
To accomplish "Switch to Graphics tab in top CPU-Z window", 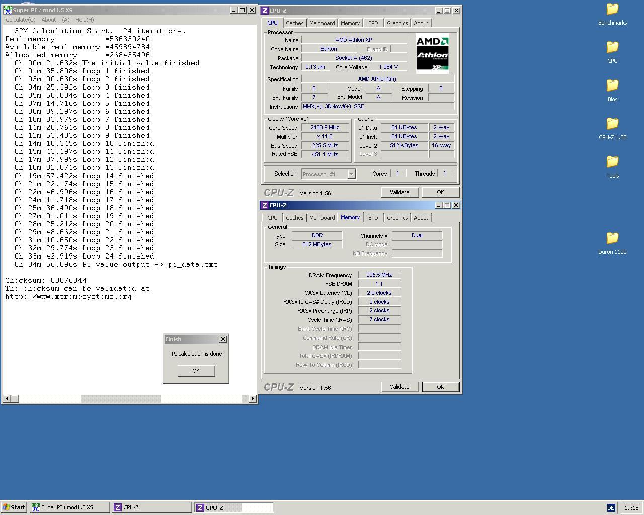I will (x=397, y=23).
